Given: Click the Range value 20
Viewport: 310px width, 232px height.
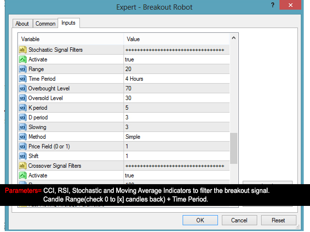Looking at the screenshot, I should [x=128, y=69].
